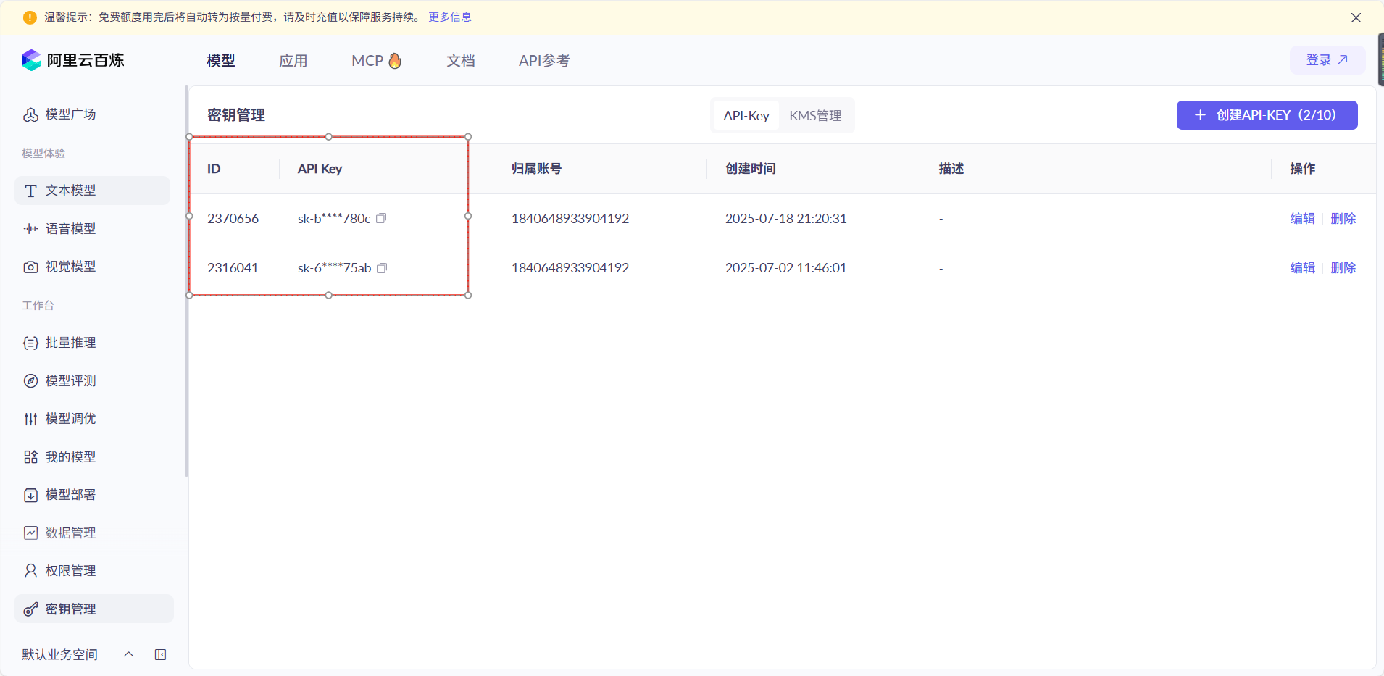Copy the API key sk-6****75ab
This screenshot has width=1384, height=676.
point(382,268)
